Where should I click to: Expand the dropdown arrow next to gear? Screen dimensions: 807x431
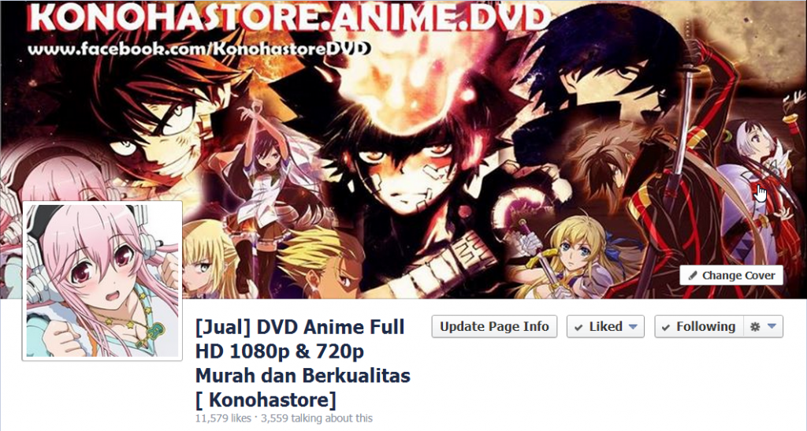pyautogui.click(x=772, y=326)
